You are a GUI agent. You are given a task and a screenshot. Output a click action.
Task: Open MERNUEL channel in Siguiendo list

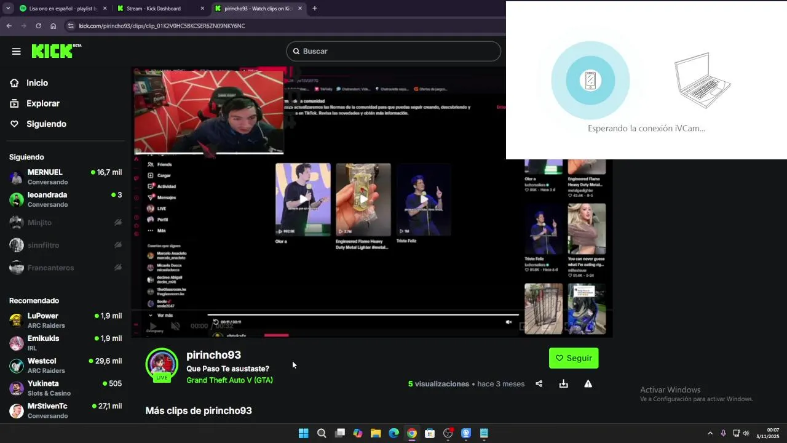[x=65, y=177]
